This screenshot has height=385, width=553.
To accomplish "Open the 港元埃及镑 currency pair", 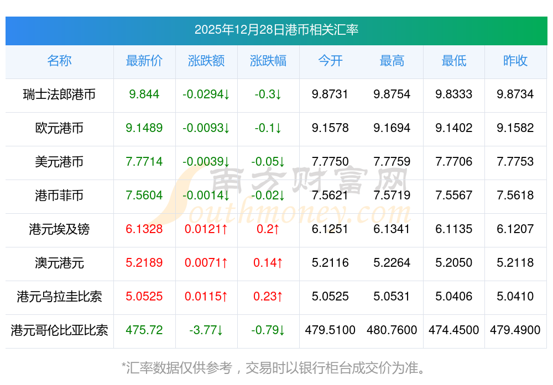I will (x=59, y=229).
